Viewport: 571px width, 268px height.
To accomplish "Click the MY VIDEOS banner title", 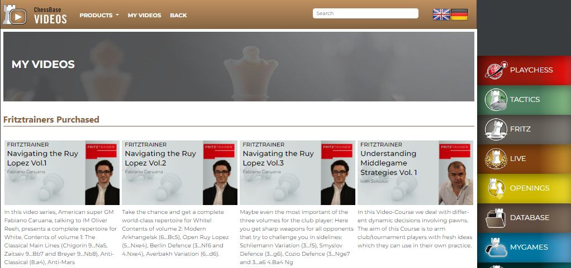I will click(43, 65).
